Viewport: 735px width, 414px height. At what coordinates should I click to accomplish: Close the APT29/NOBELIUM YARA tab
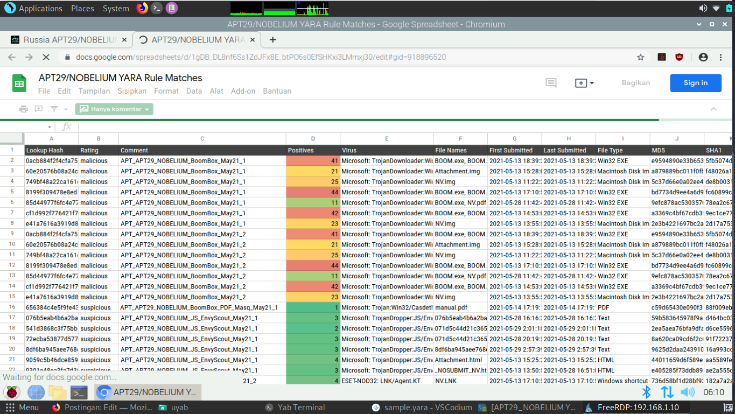pyautogui.click(x=253, y=40)
